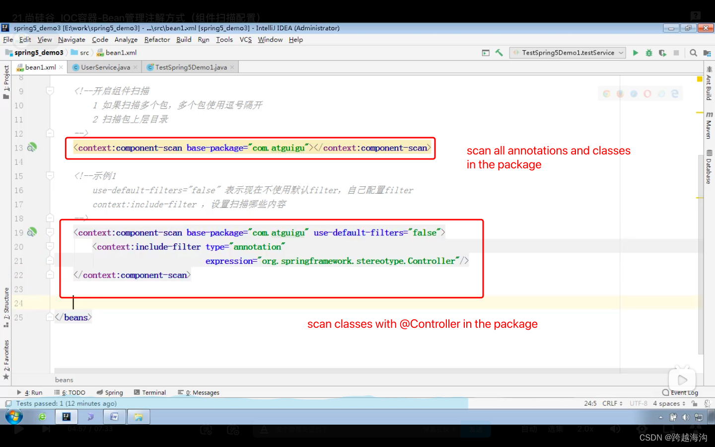Click the large video play overlay button
Viewport: 715px width, 447px height.
tap(683, 380)
